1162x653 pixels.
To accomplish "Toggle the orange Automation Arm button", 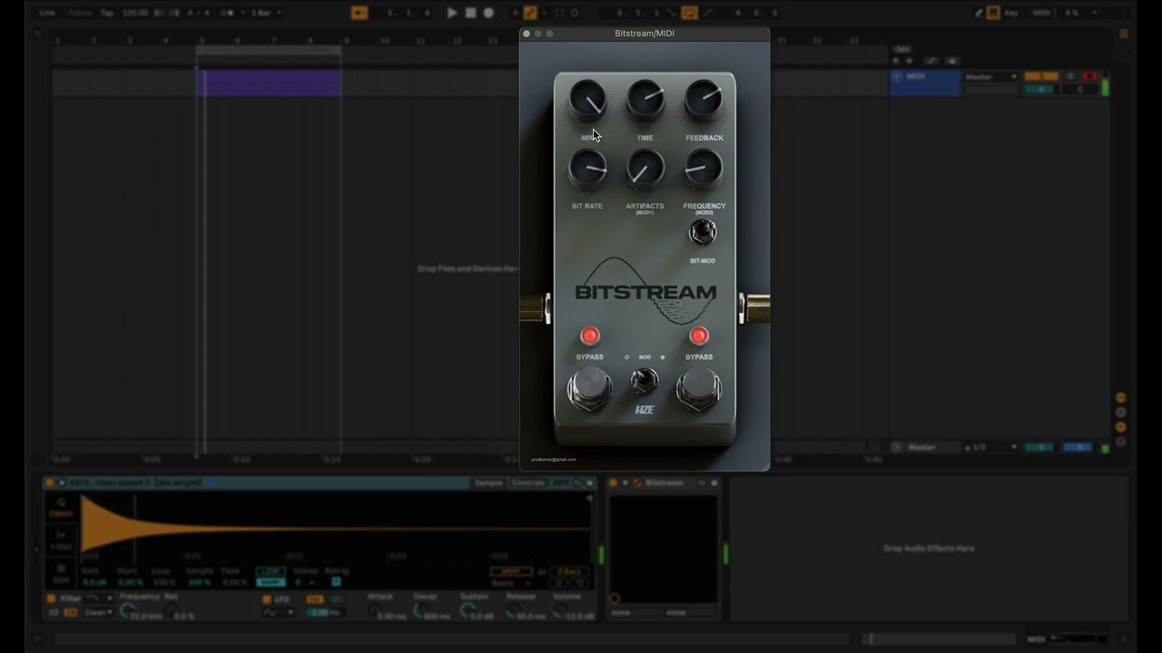I will (531, 13).
